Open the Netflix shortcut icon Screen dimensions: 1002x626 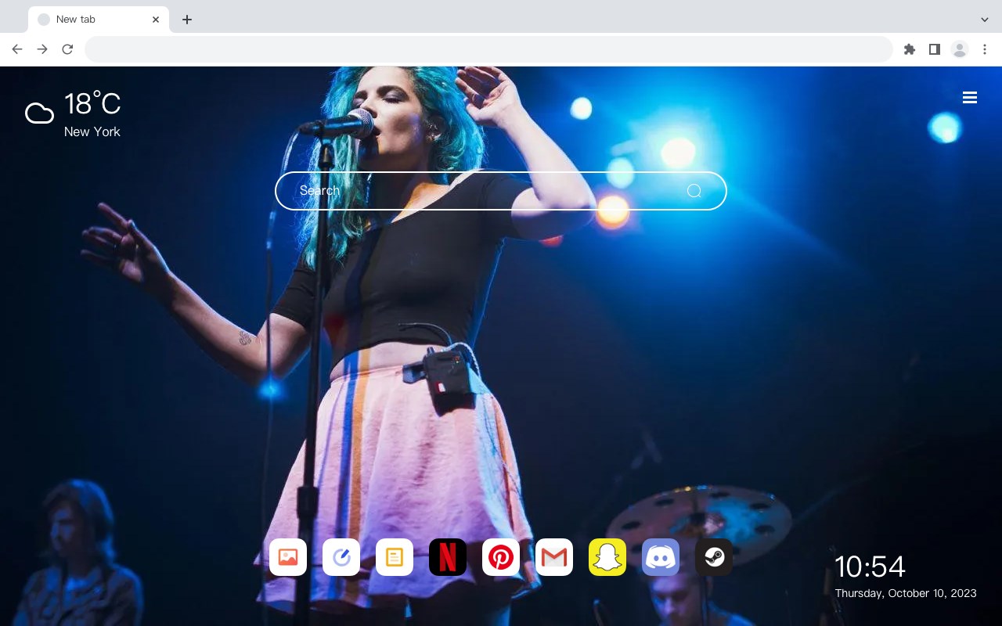[x=448, y=557]
